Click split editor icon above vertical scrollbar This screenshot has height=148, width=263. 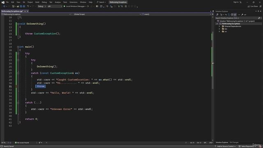tap(212, 14)
